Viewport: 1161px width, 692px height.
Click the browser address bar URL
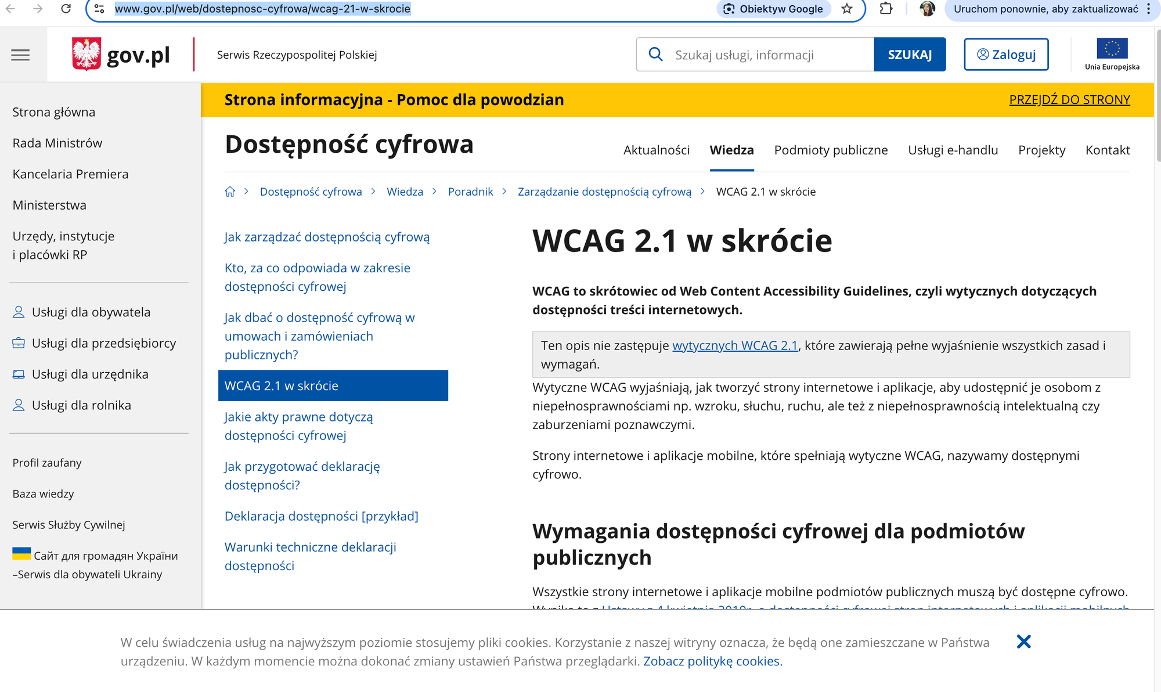tap(262, 9)
